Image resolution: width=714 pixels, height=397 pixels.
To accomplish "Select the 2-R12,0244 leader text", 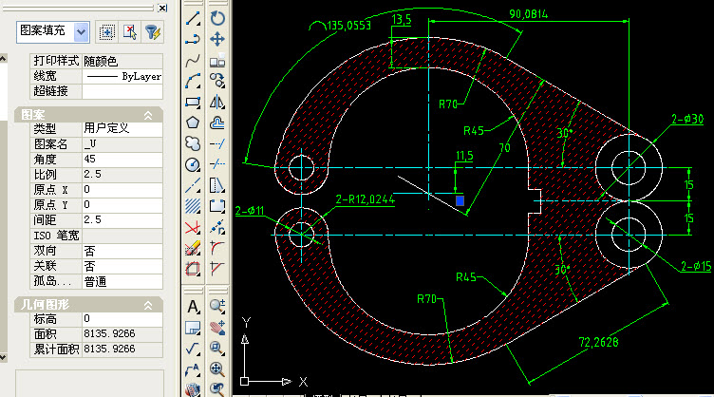I will (366, 199).
